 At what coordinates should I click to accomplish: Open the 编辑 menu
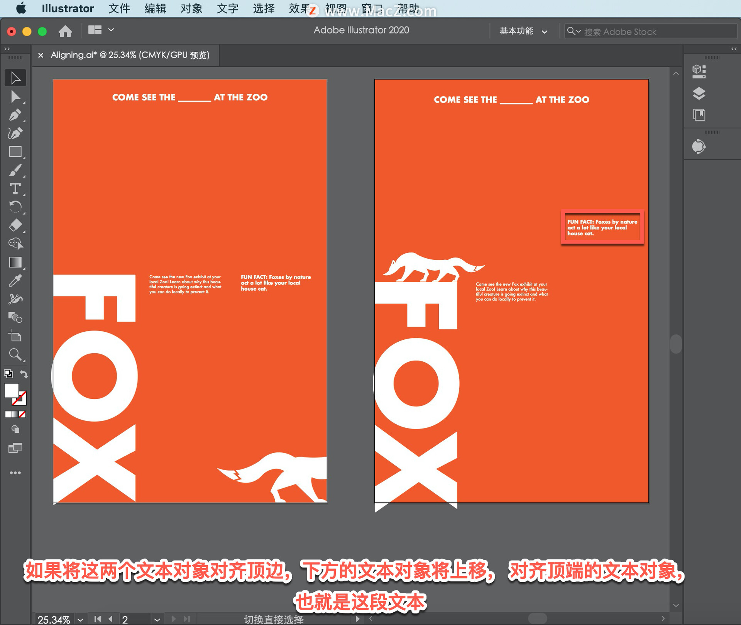(x=155, y=8)
